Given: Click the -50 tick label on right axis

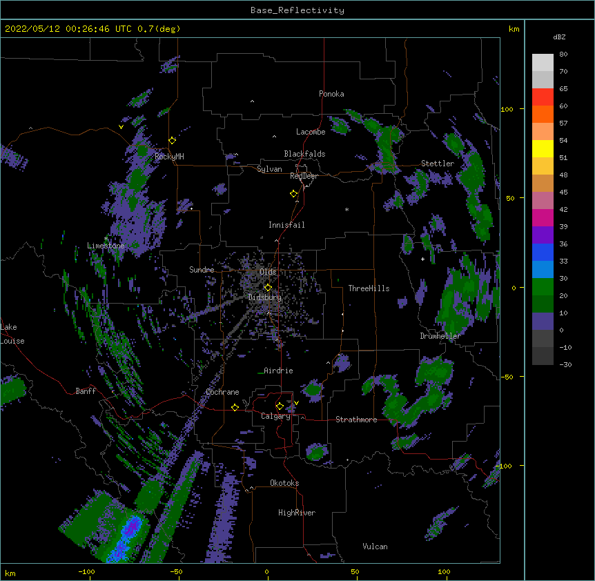Looking at the screenshot, I should pyautogui.click(x=507, y=377).
